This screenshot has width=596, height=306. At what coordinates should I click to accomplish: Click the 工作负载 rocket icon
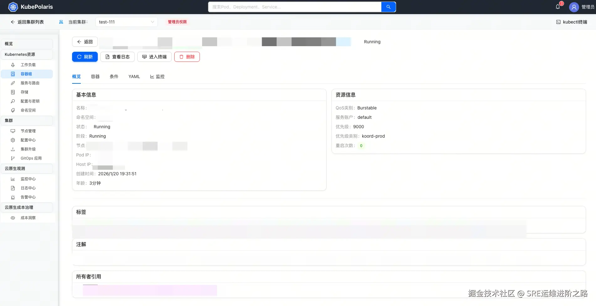13,65
